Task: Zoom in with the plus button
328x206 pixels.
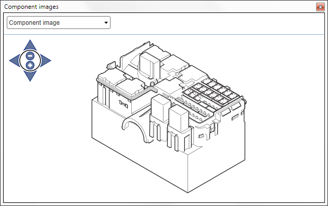Action: [x=30, y=65]
